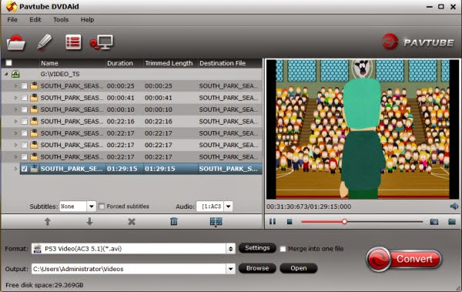The height and width of the screenshot is (292, 462).
Task: Start conversion with the Convert button
Action: 404,259
